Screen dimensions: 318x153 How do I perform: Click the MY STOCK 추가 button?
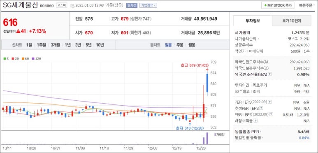(x=278, y=5)
